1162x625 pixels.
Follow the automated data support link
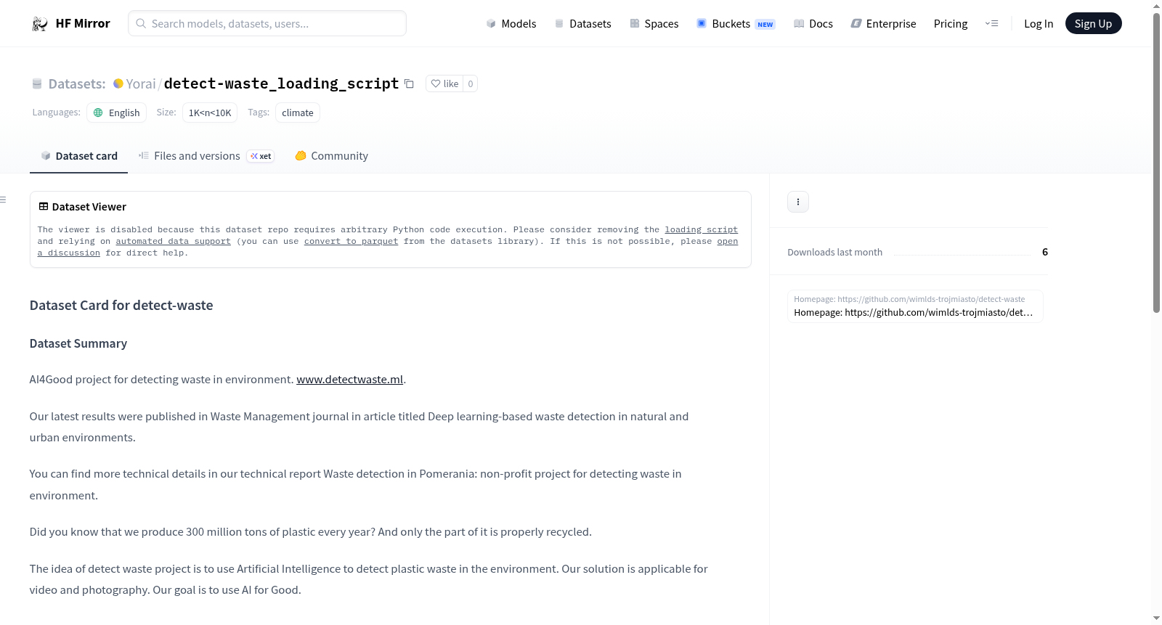[x=174, y=241]
